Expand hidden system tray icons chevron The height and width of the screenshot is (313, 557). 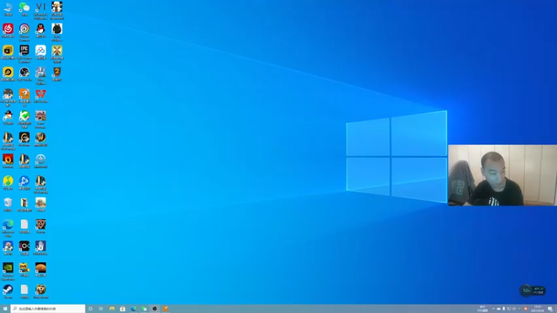click(493, 309)
